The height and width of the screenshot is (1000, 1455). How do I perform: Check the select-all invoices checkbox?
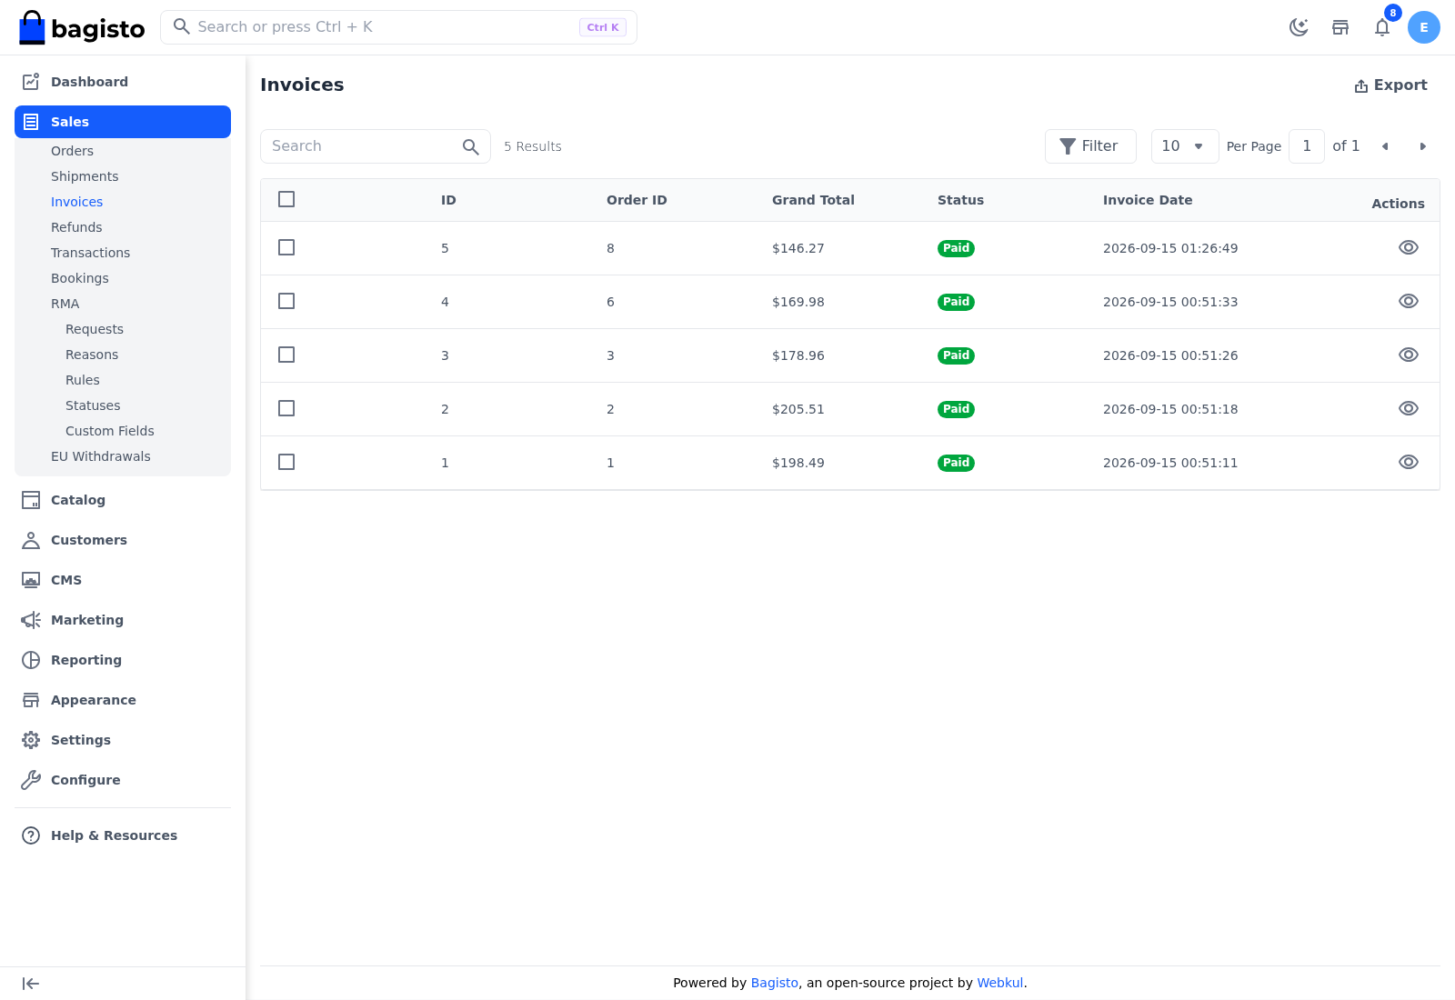pos(286,199)
